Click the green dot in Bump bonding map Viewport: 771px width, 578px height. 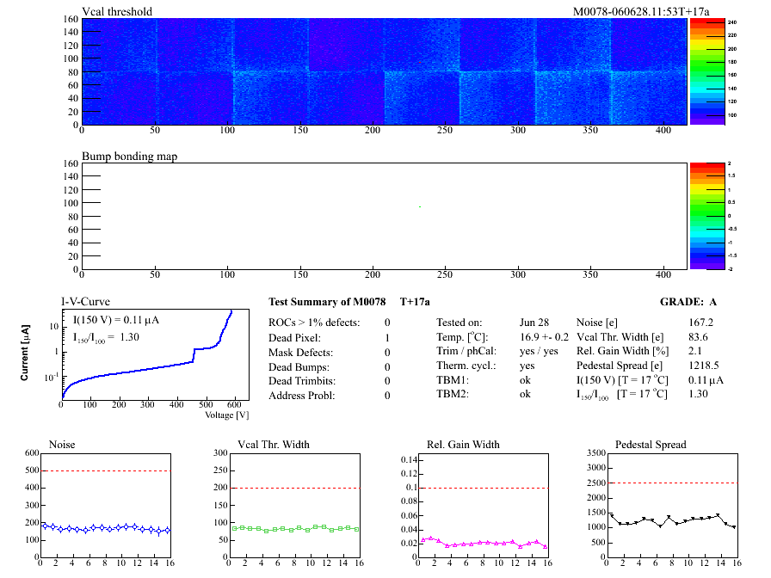(x=420, y=207)
